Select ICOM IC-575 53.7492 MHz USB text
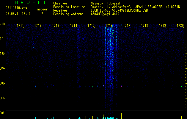The image size is (187, 119). [120, 10]
